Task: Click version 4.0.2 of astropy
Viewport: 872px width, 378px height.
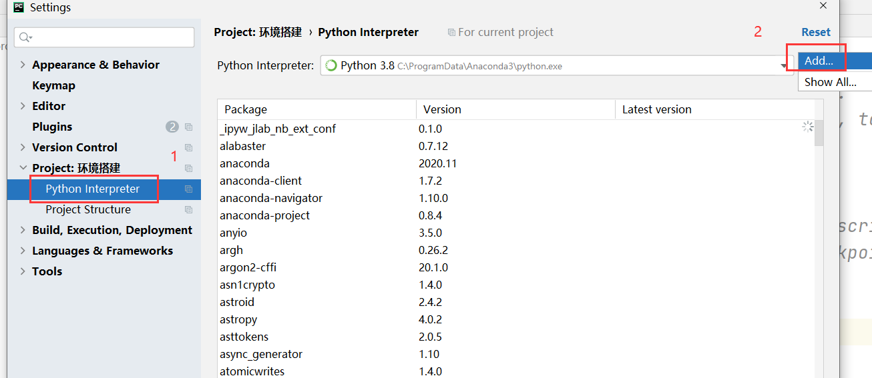Action: pos(431,319)
